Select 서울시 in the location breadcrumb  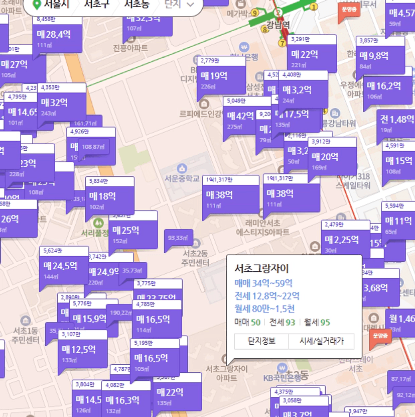pyautogui.click(x=56, y=4)
